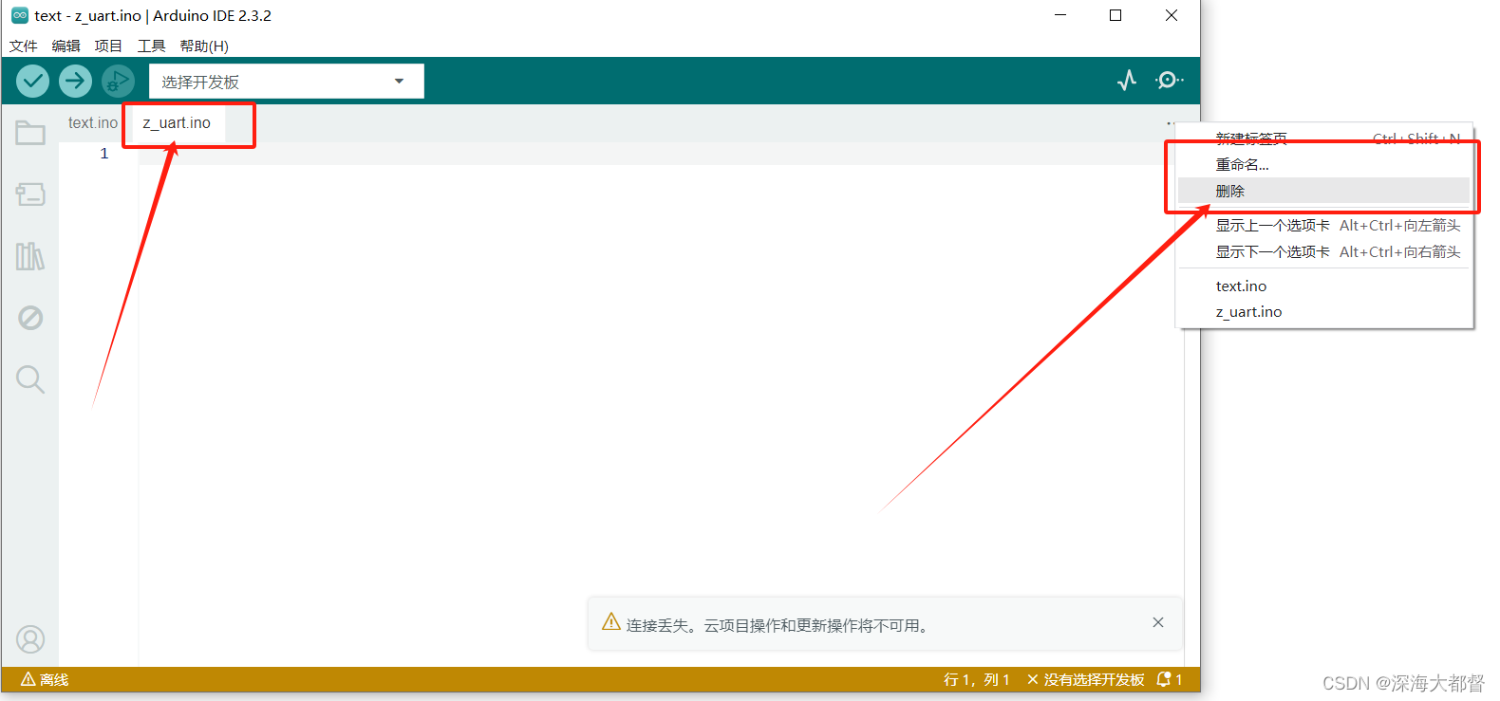Open the Serial Monitor
This screenshot has width=1500, height=701.
click(x=1169, y=81)
